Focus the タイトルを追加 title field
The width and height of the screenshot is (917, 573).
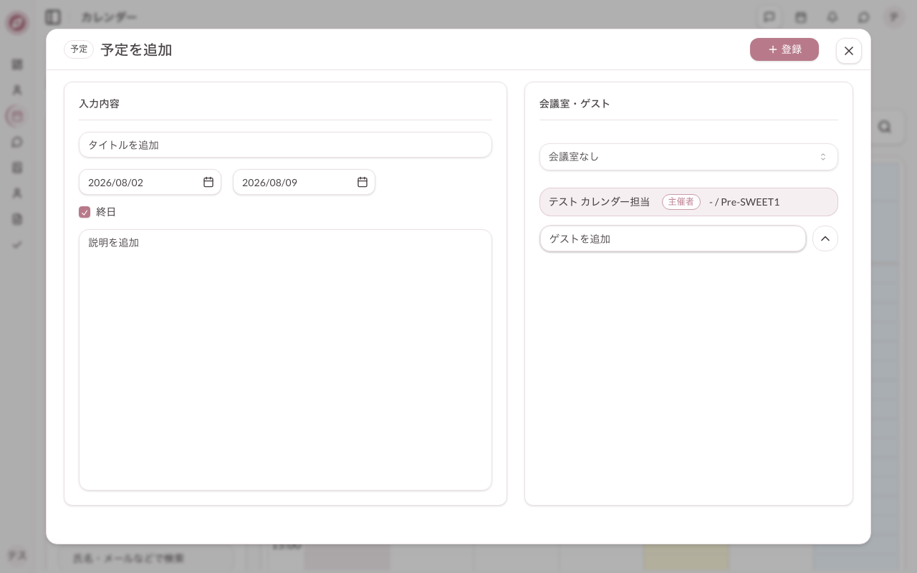[285, 145]
